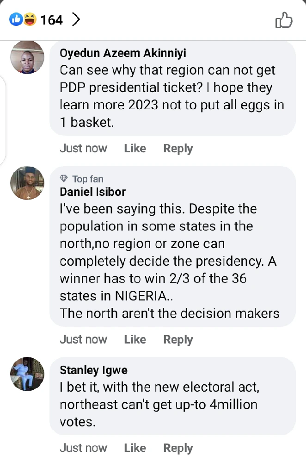306x456 pixels.
Task: Click the laughing Haha reaction emoji
Action: [x=29, y=20]
